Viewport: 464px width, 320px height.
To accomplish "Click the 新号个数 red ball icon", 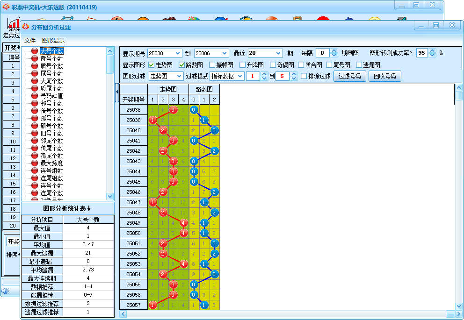I will click(35, 126).
